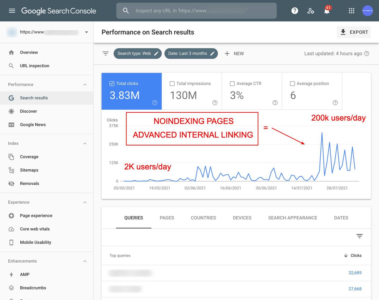Collapse the Experience section

tap(85, 202)
